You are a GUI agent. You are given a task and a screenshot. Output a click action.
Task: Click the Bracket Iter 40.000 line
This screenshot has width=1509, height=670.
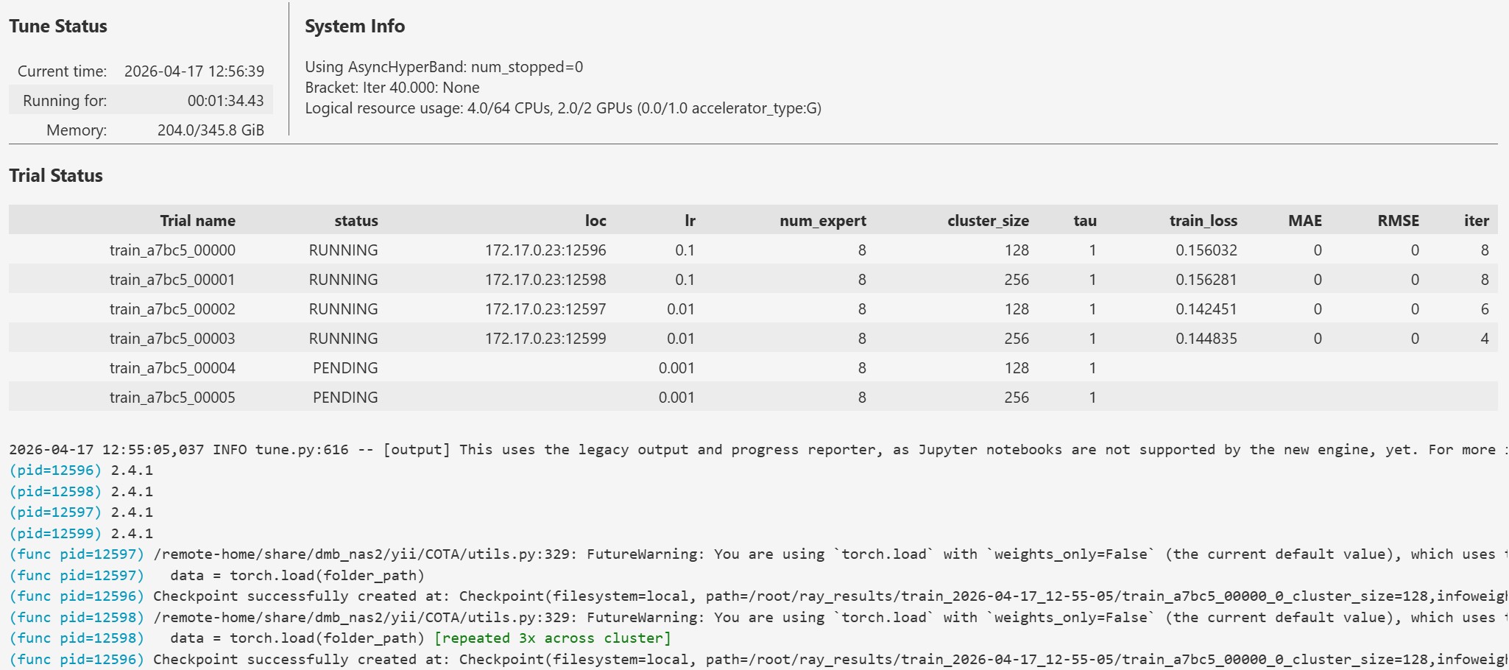[392, 88]
